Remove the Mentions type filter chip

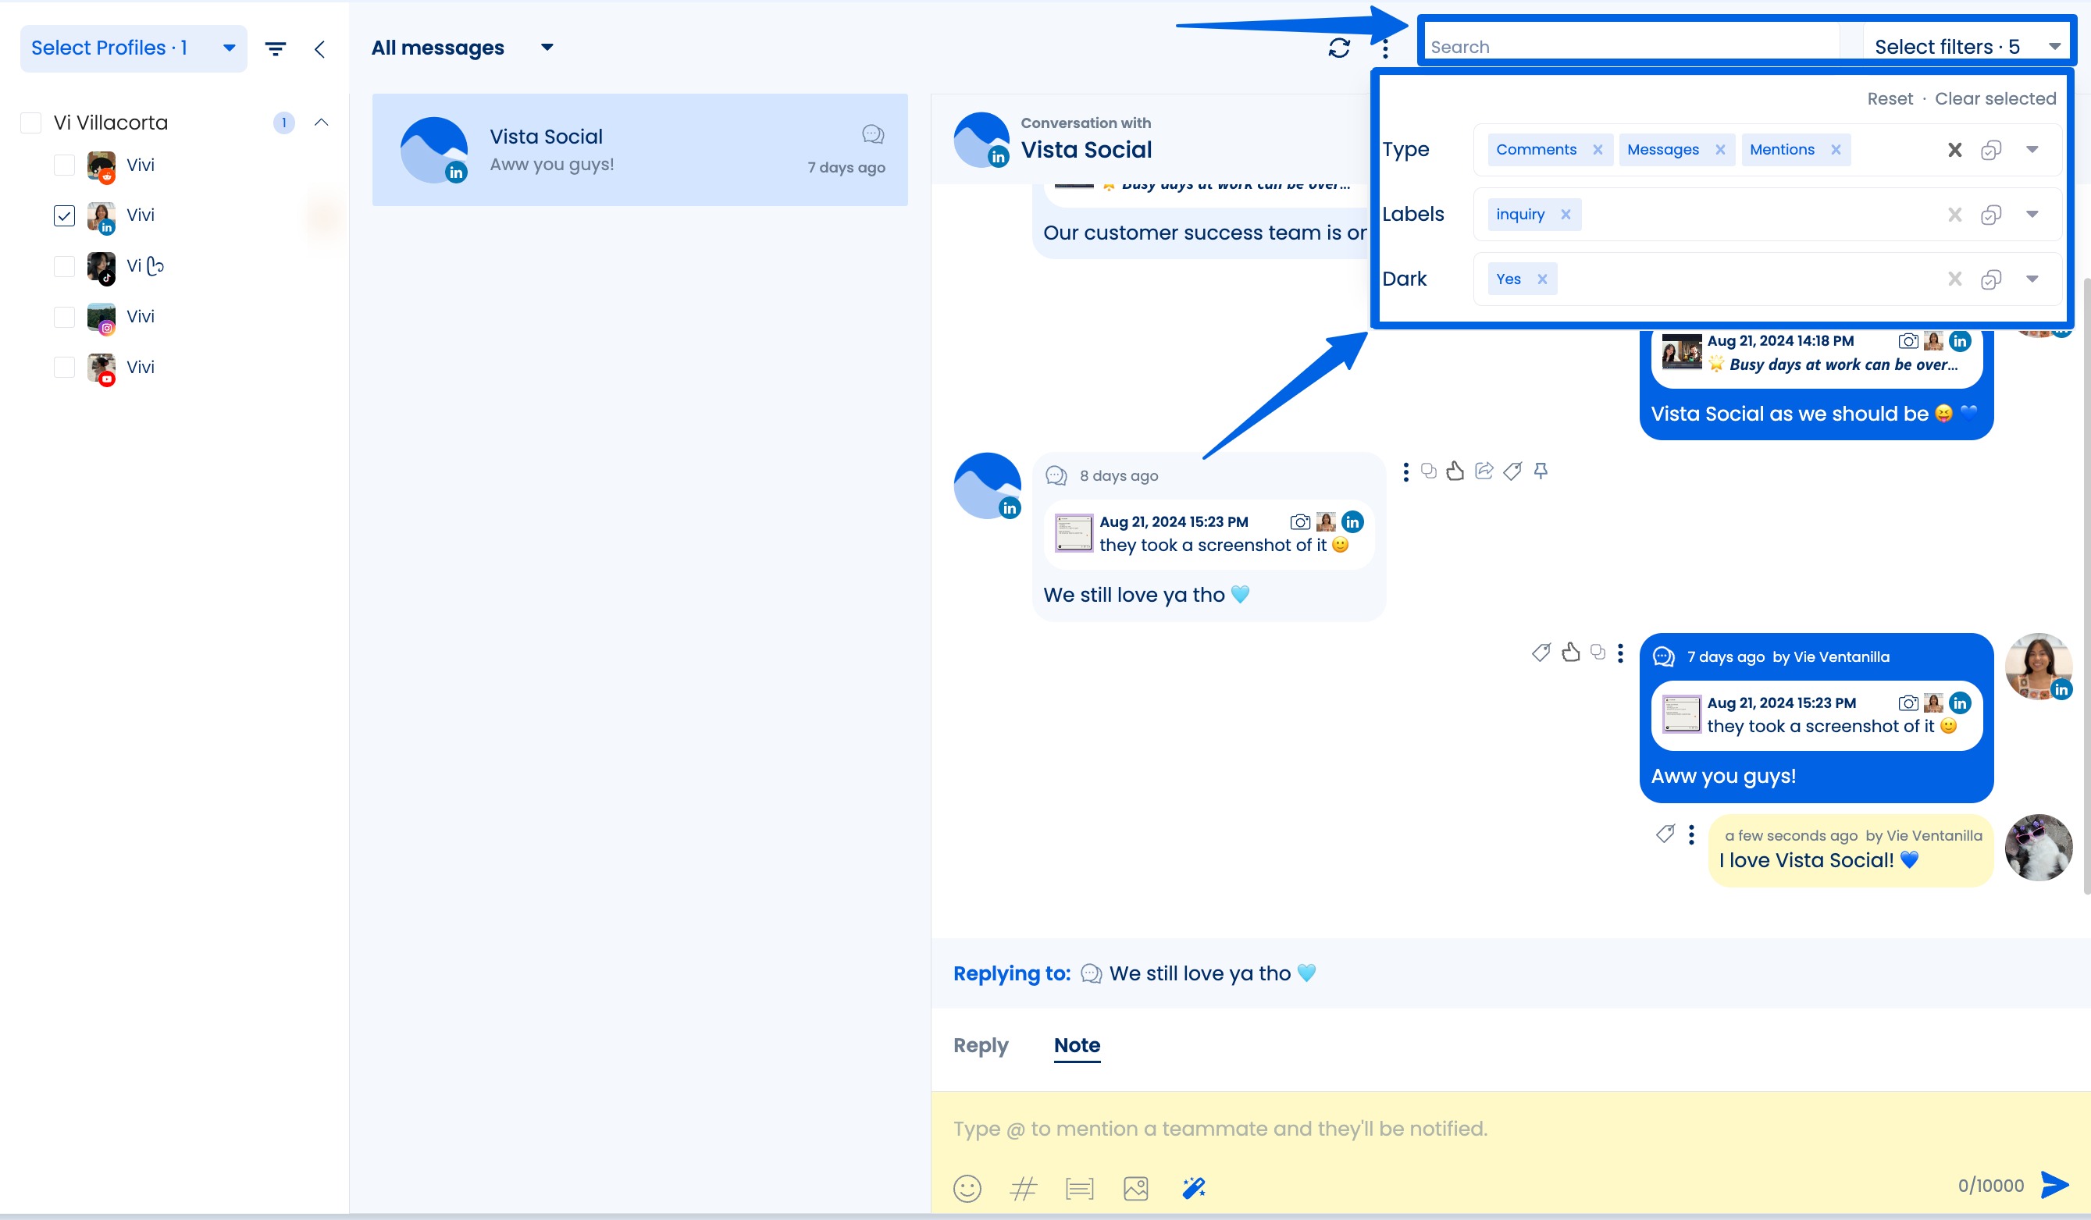[x=1836, y=150]
